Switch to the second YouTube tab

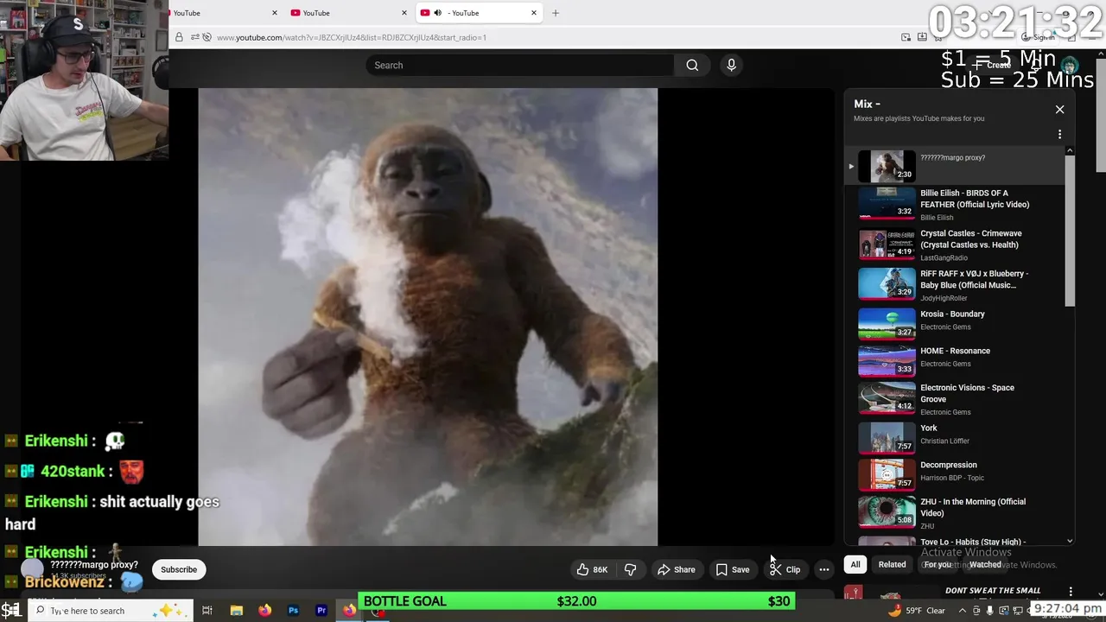pos(350,13)
